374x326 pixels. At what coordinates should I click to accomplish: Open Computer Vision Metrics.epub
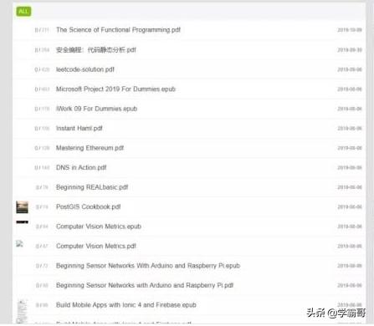[x=99, y=227]
